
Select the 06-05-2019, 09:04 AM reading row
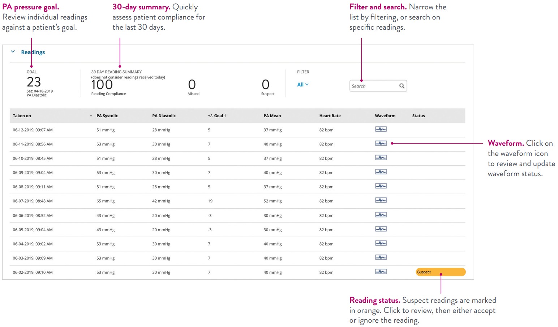click(33, 230)
